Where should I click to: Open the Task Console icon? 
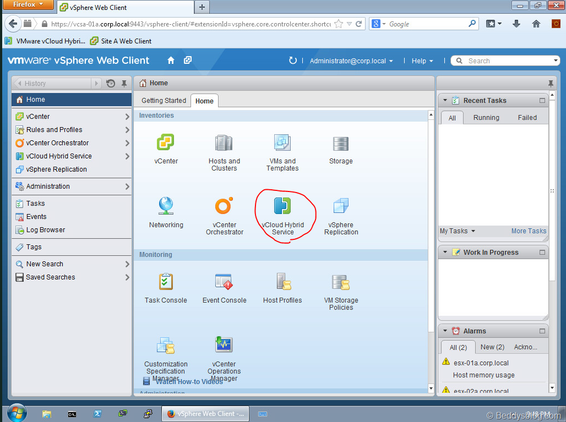166,281
